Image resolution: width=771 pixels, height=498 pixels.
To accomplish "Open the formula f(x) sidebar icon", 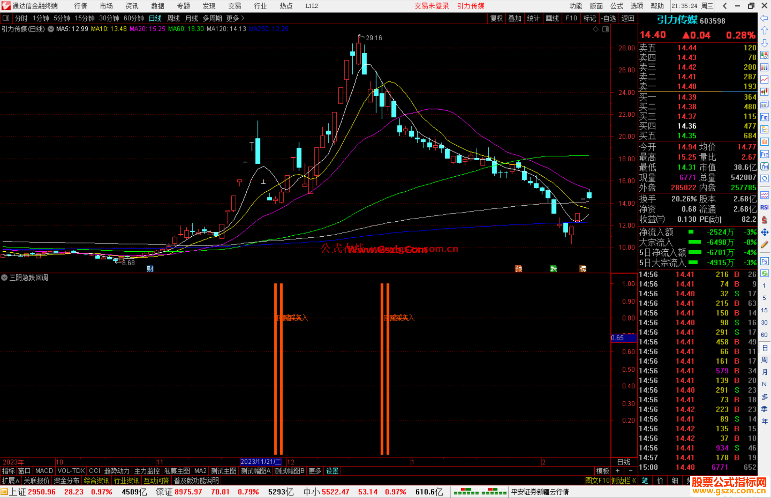I will tap(764, 166).
